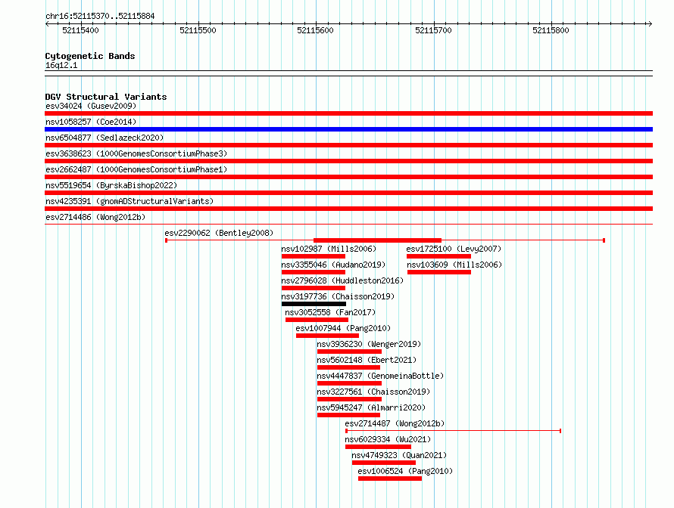Open nsv5945247 (Almarri2020) variant label
The image size is (674, 508).
tap(371, 407)
